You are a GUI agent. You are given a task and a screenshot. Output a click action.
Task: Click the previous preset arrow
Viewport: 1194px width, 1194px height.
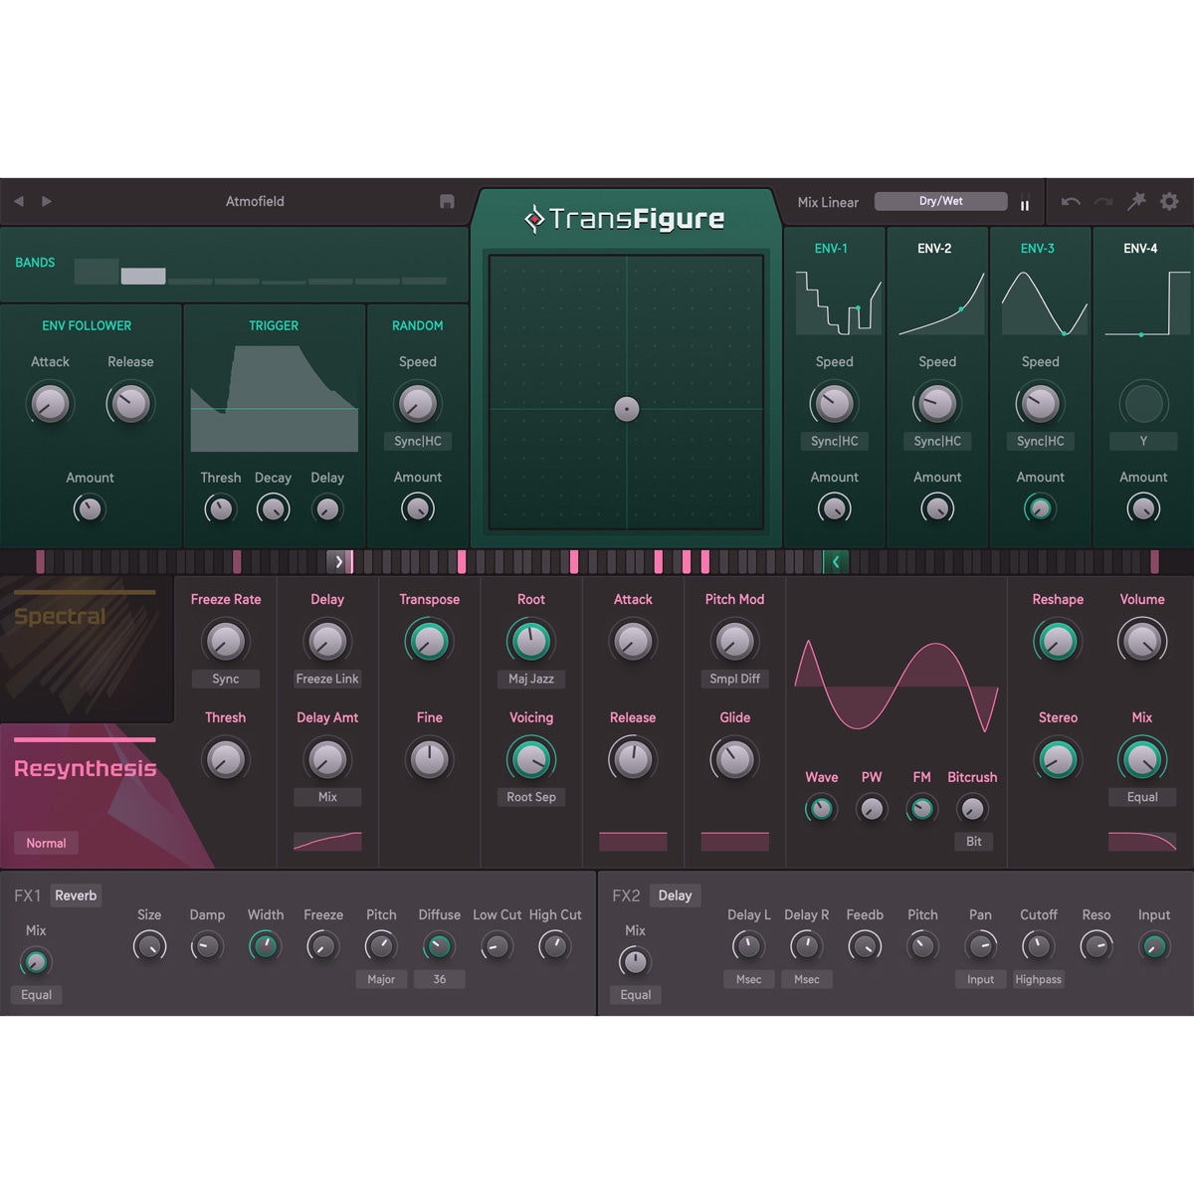point(19,201)
